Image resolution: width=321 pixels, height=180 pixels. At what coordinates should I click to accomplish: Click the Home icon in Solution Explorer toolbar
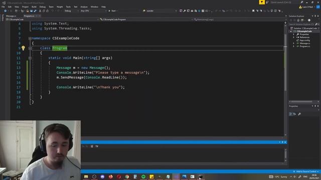pyautogui.click(x=298, y=20)
